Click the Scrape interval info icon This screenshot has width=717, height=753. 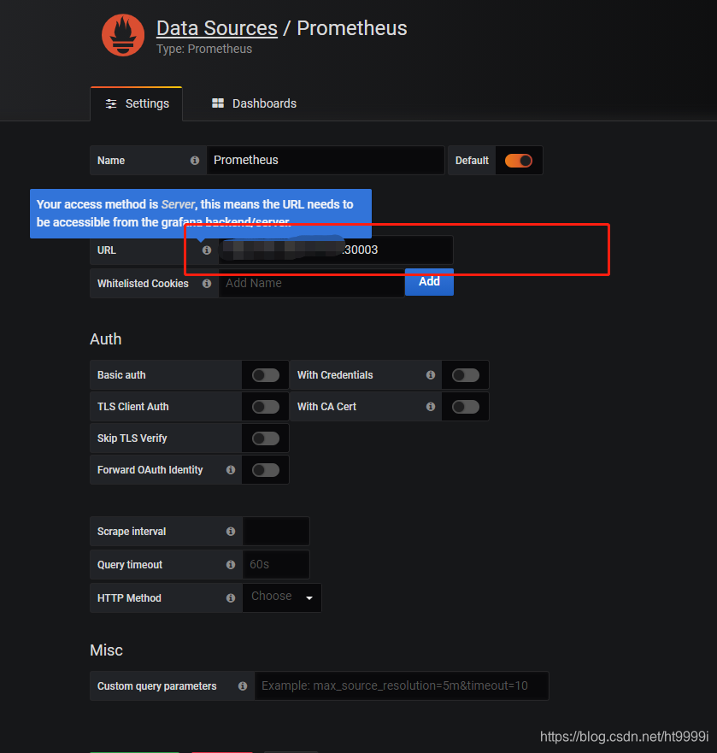(x=231, y=531)
